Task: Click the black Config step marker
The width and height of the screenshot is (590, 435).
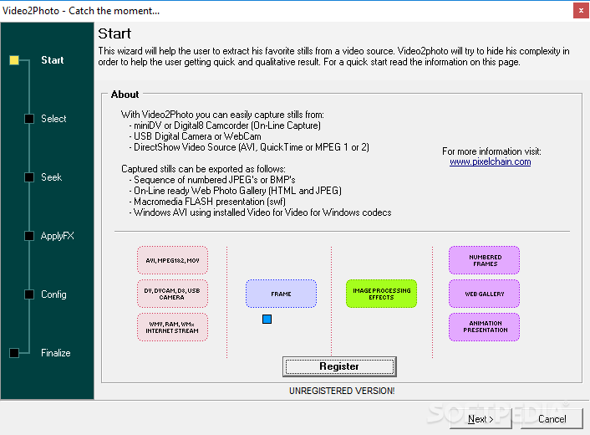Action: click(x=29, y=294)
